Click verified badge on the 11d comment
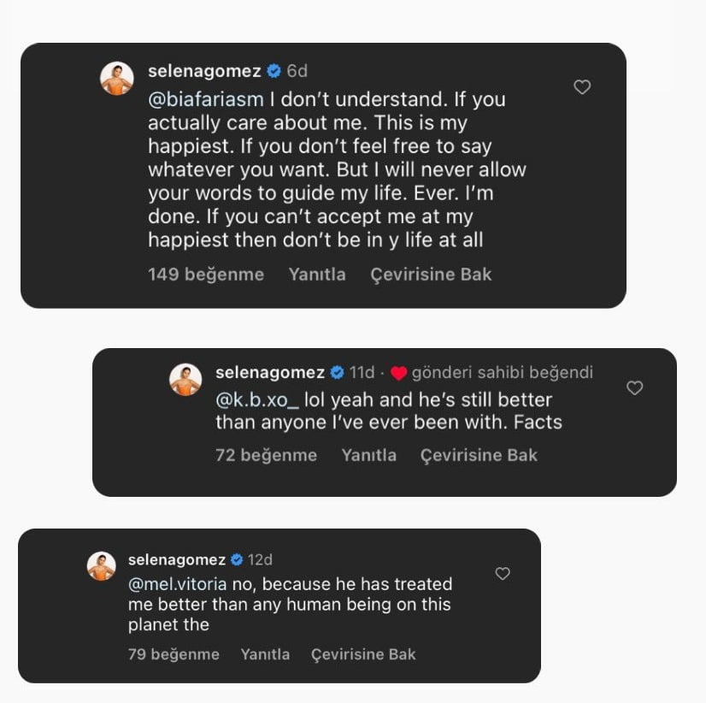Screen dimensions: 706x703 [337, 373]
